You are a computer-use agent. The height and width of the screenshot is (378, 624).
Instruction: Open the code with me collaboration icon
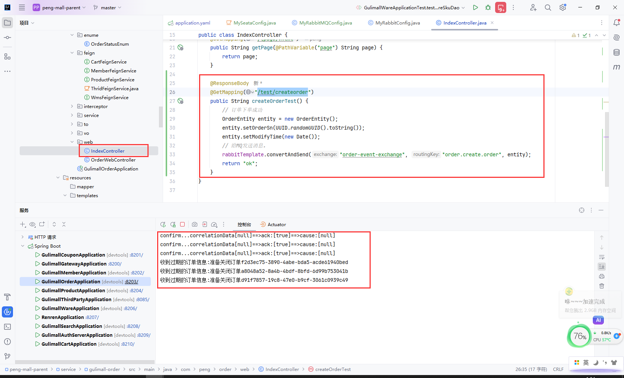point(533,7)
